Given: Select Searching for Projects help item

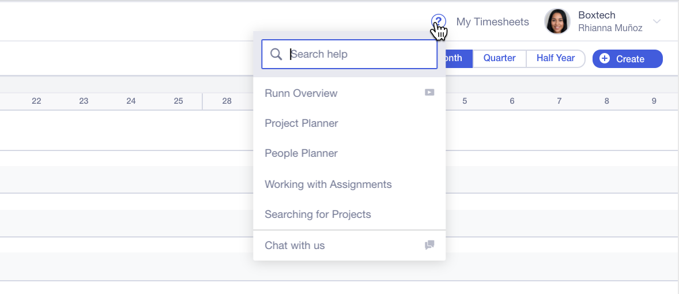Looking at the screenshot, I should click(318, 214).
